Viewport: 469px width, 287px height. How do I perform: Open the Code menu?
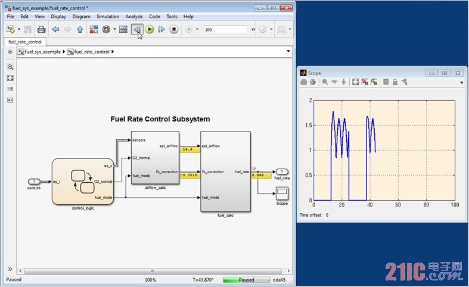click(154, 17)
